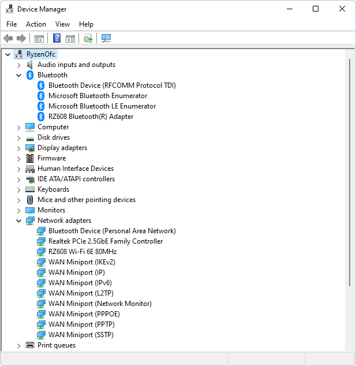356x366 pixels.
Task: Click the IDE ATA/ATAPI controllers icon
Action: pos(30,180)
